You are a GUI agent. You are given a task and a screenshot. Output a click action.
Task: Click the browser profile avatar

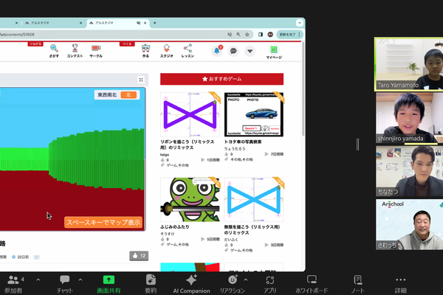270,35
